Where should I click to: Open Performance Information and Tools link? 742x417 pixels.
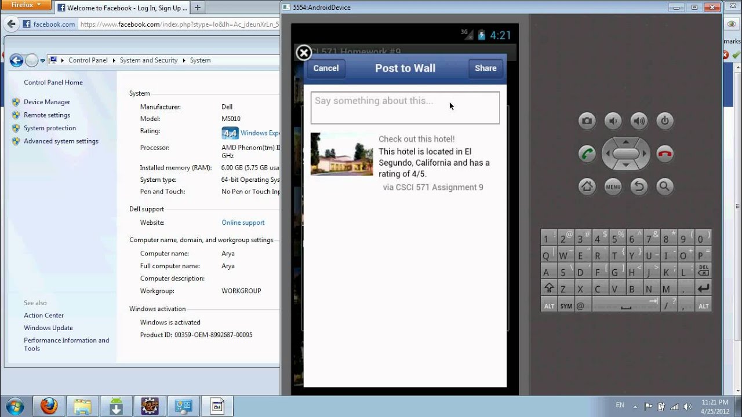coord(66,345)
